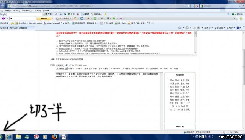Click the stop loading X icon
The height and width of the screenshot is (140, 245).
click(x=196, y=6)
